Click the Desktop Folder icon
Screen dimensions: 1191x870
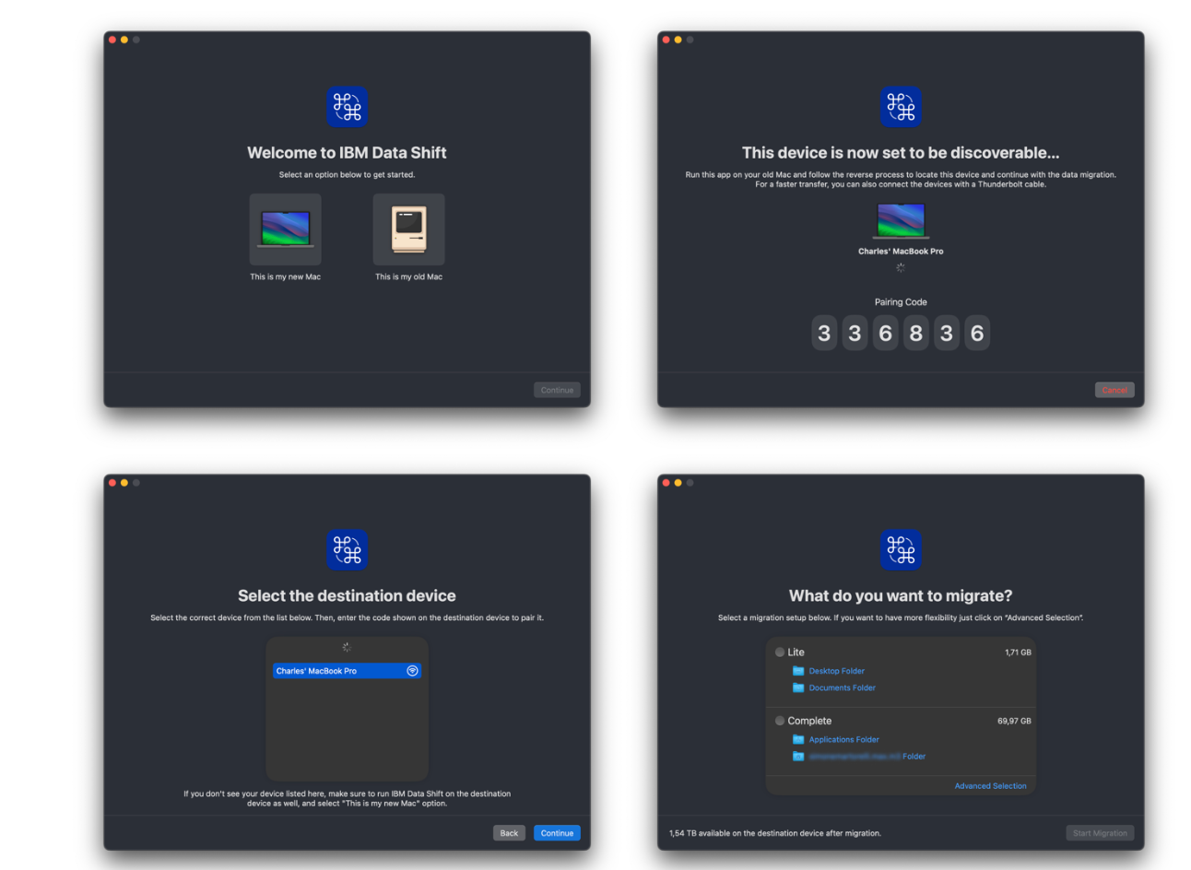click(798, 671)
